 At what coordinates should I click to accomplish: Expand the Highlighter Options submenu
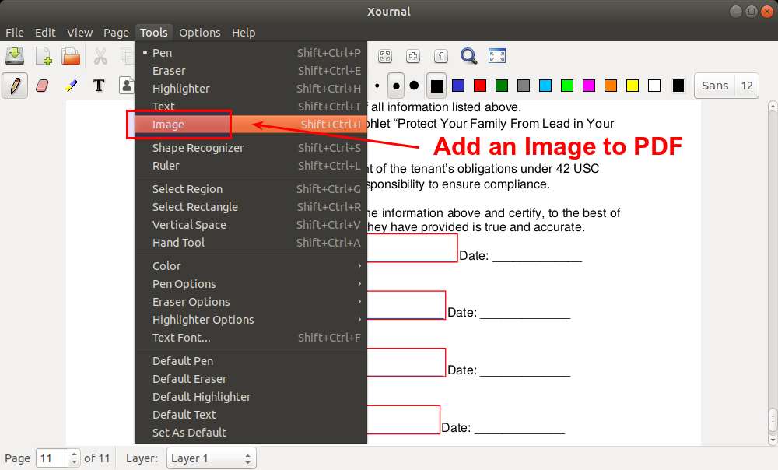pos(251,319)
